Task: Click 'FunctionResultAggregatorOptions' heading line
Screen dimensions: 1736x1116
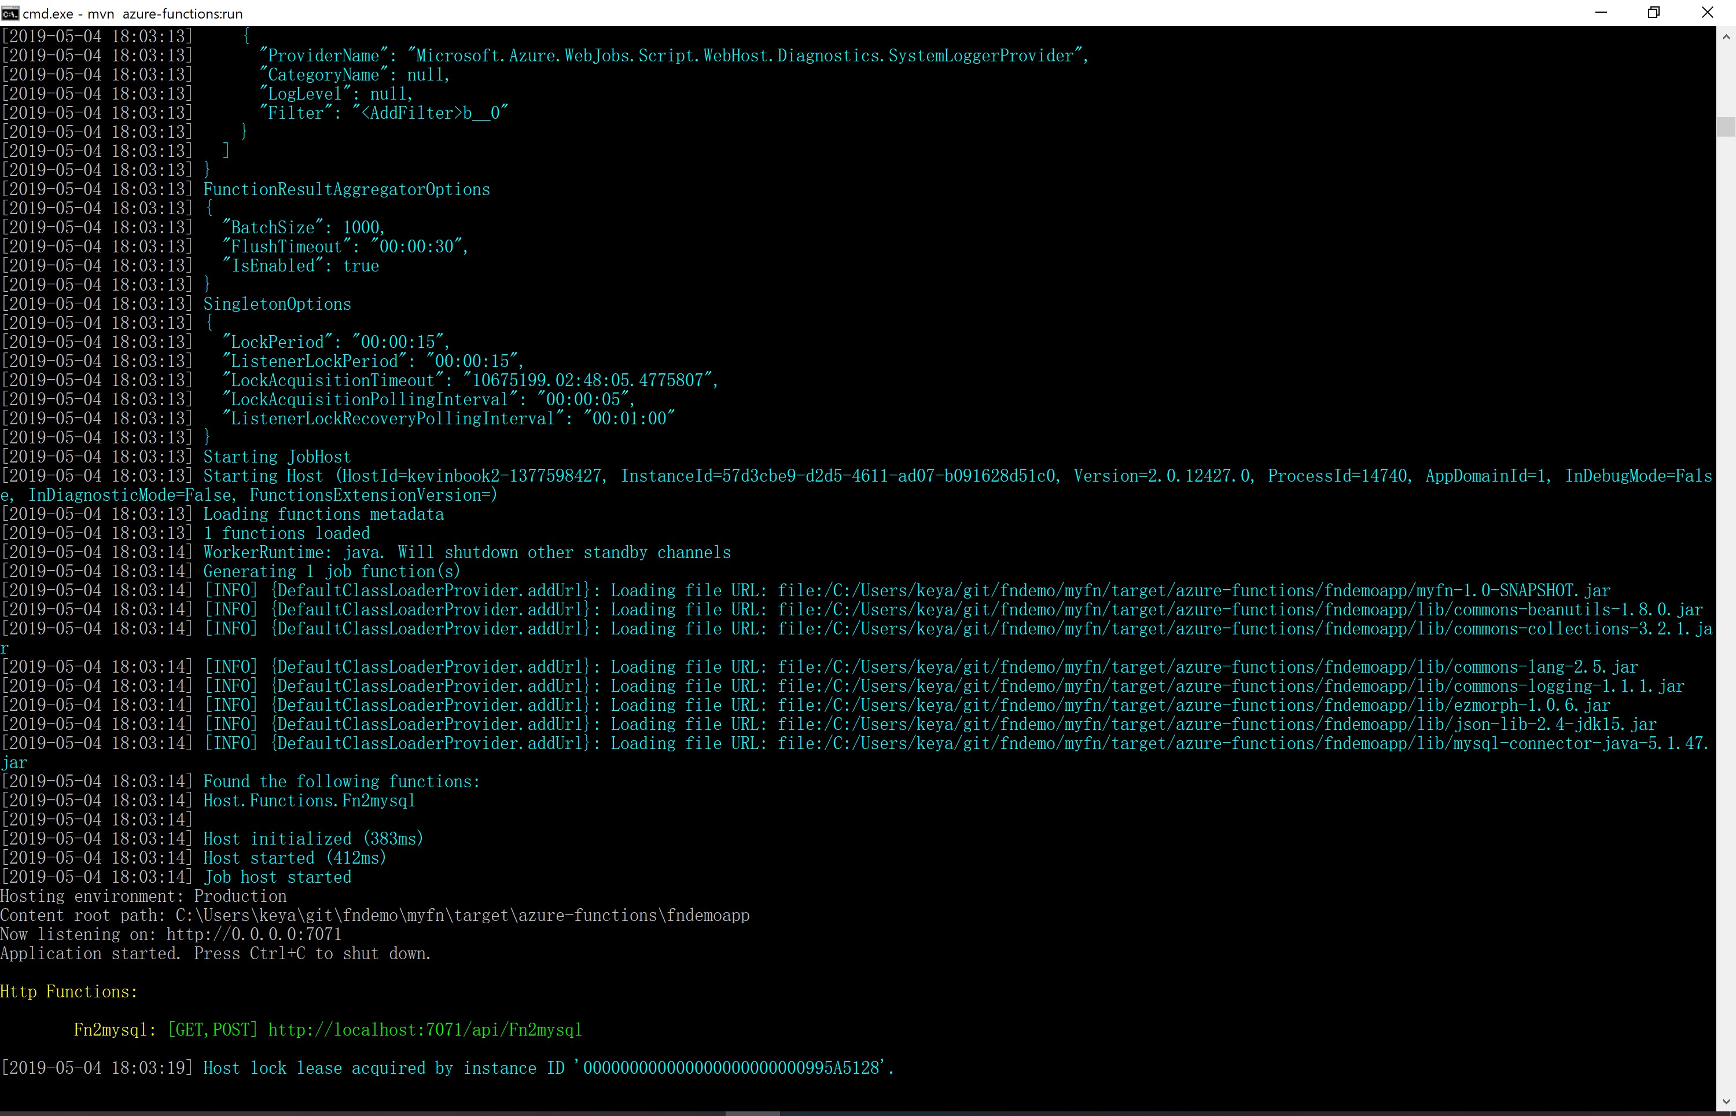Action: pos(245,189)
